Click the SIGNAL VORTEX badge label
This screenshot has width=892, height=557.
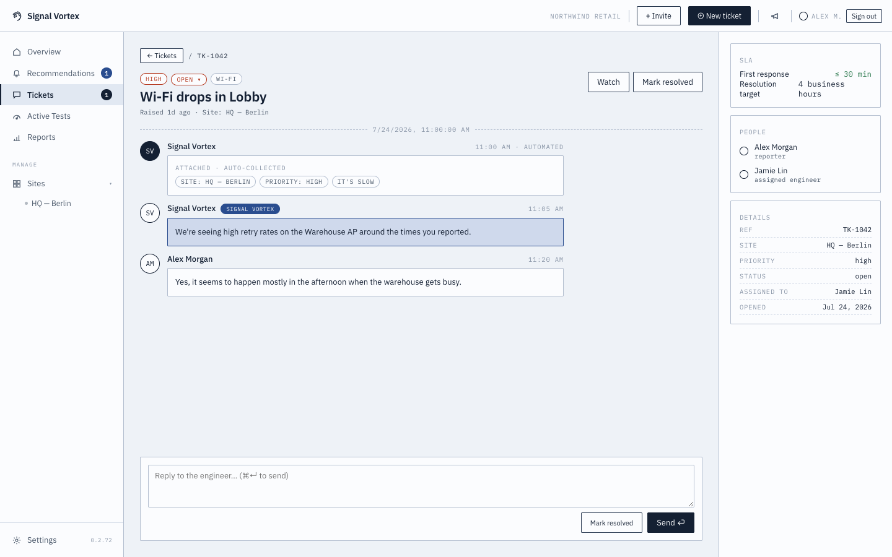250,209
